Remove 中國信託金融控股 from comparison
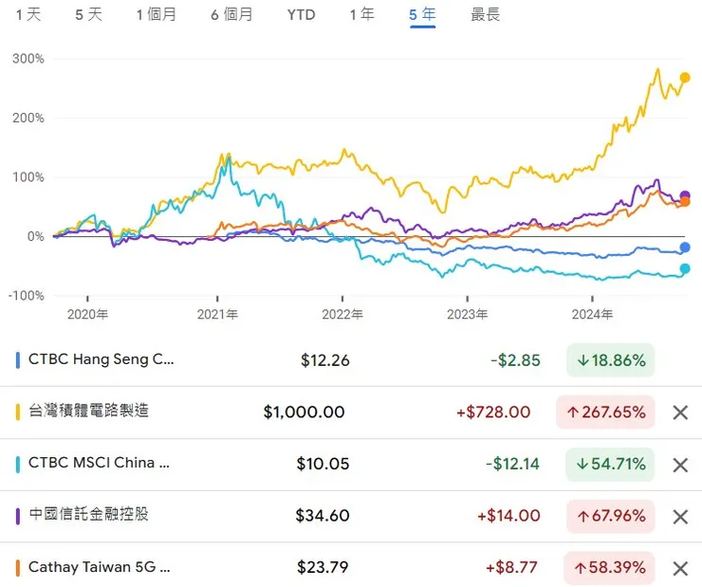 pyautogui.click(x=680, y=517)
